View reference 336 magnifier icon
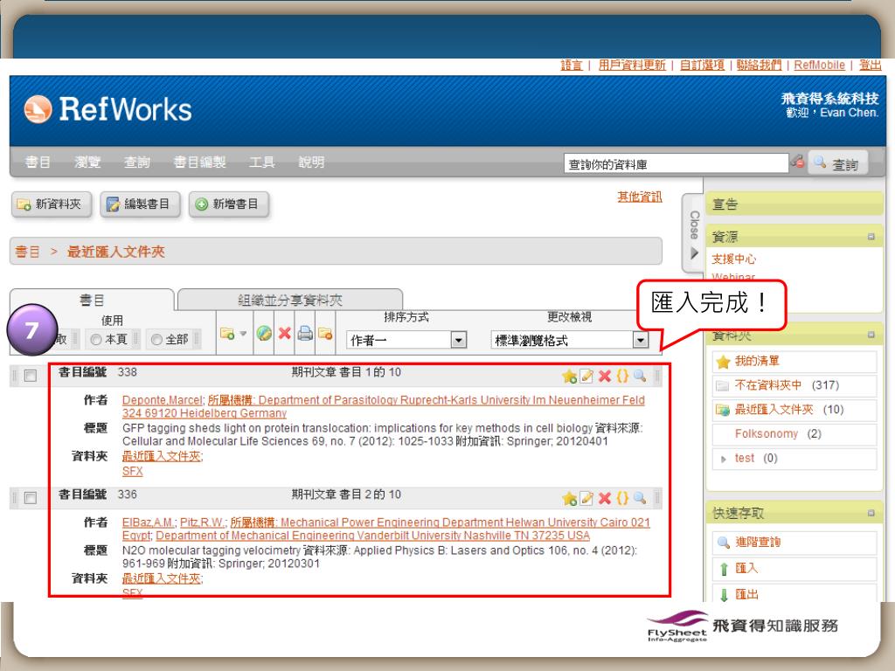This screenshot has height=671, width=895. pyautogui.click(x=640, y=498)
